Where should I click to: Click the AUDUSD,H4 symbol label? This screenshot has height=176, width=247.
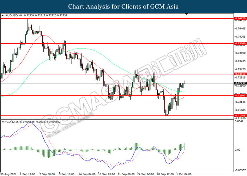(14, 15)
